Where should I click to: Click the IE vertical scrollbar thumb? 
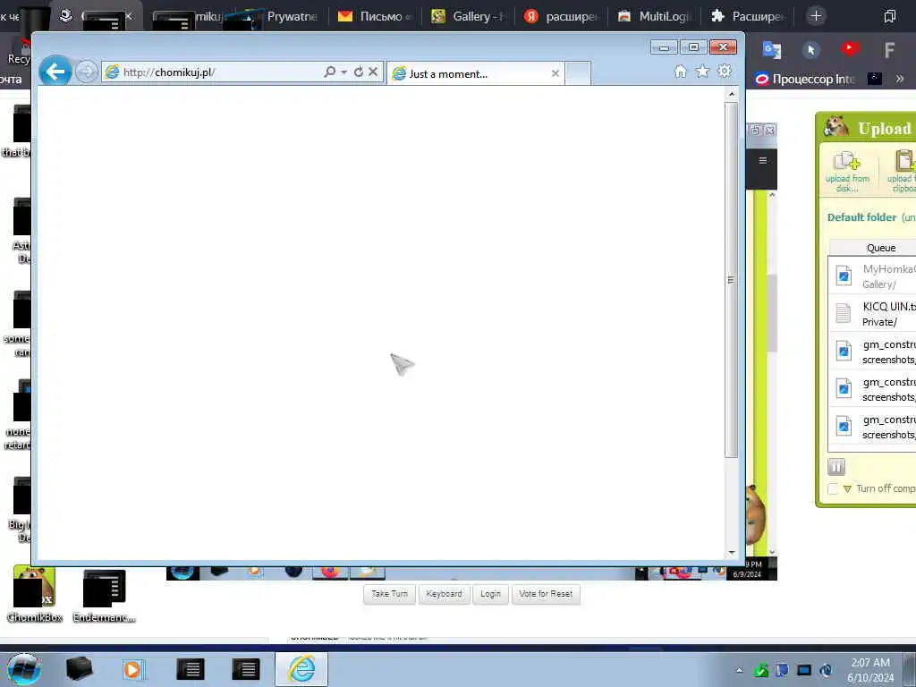pos(732,279)
